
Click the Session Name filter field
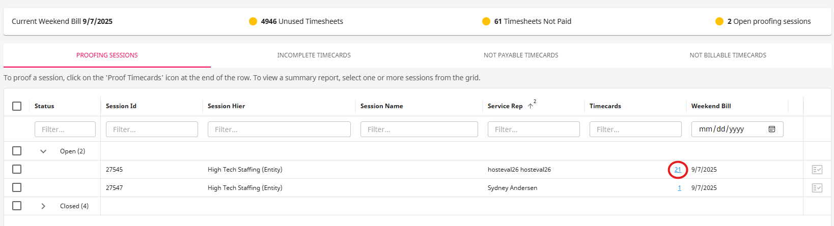click(419, 130)
